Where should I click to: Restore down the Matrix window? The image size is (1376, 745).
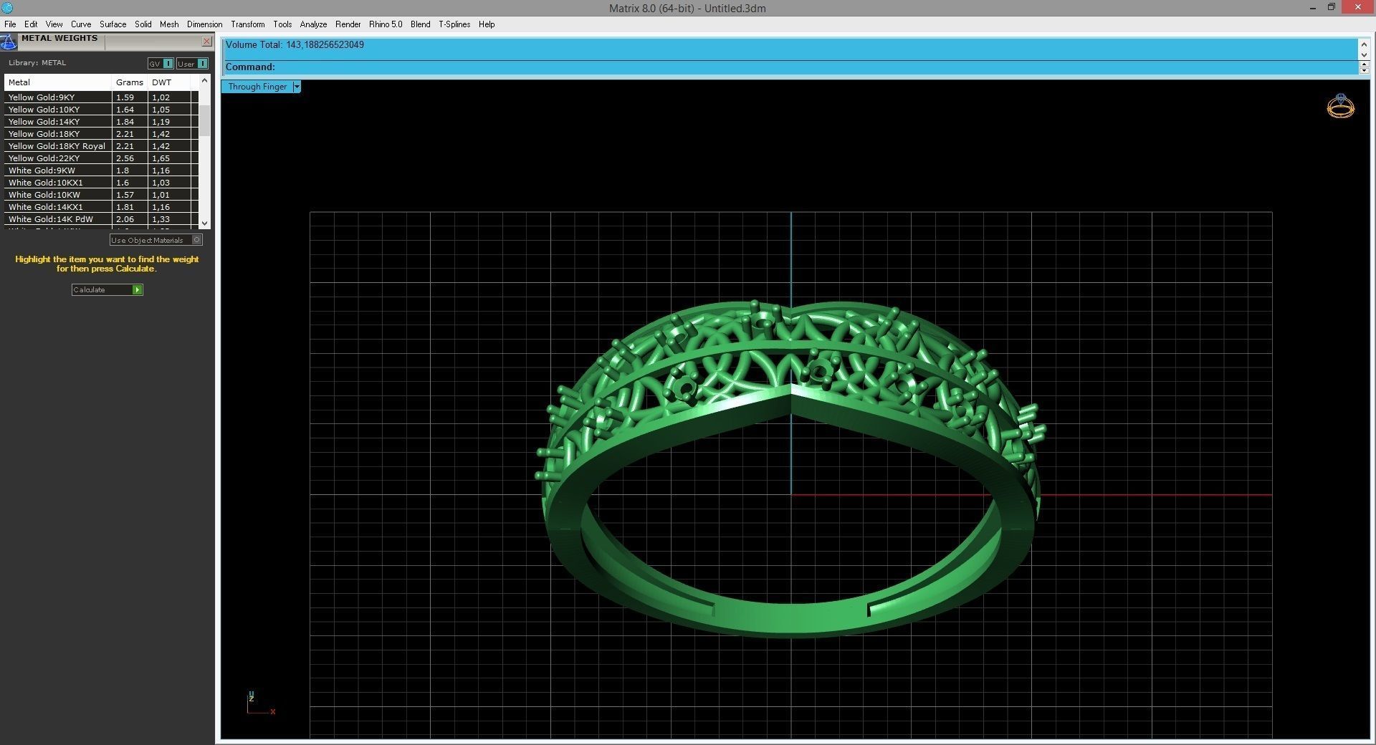[x=1331, y=8]
